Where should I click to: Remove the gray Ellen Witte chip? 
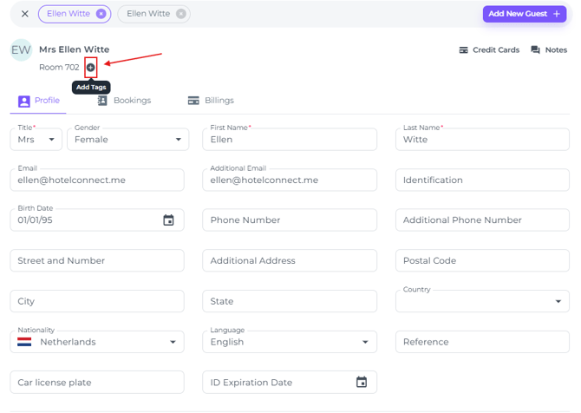coord(180,14)
